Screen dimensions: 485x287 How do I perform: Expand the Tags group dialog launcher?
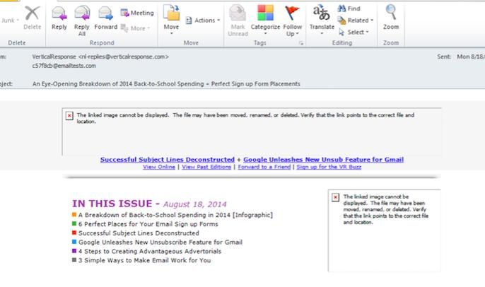pos(301,43)
